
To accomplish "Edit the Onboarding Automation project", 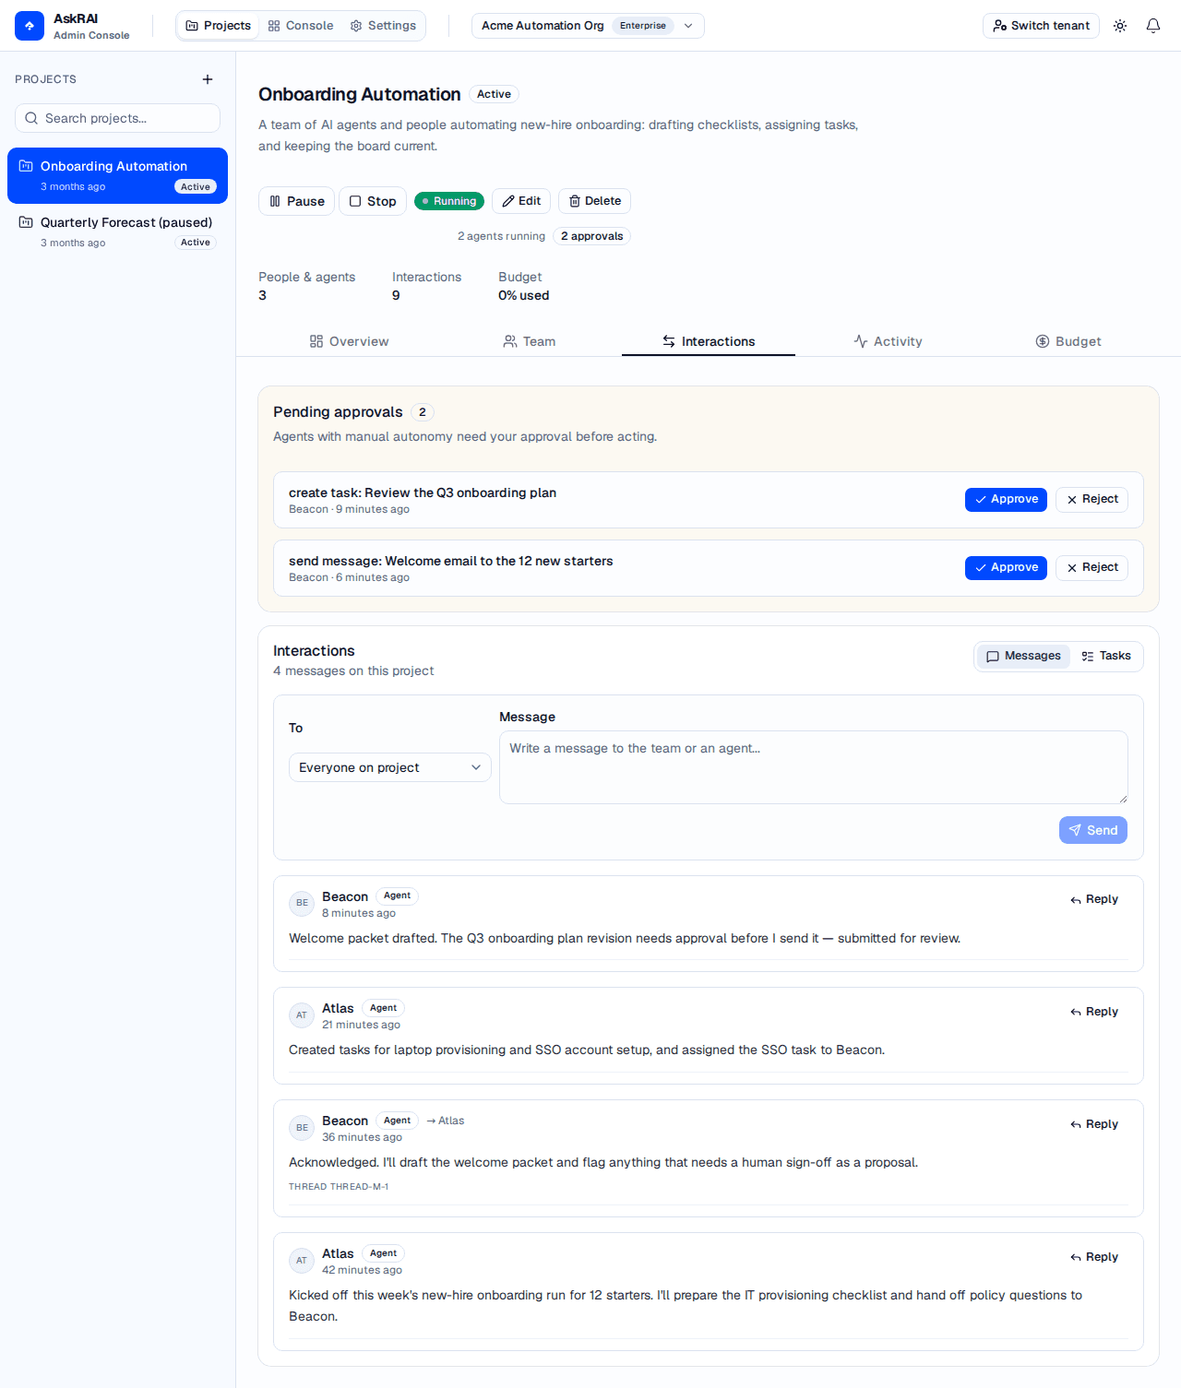I will 521,201.
